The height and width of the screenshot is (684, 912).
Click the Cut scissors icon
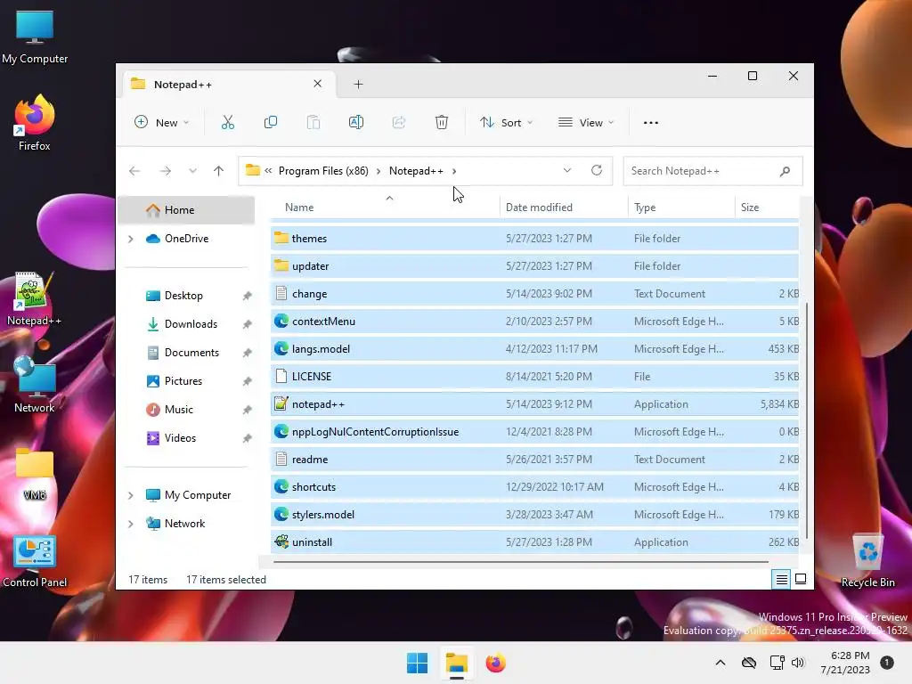[x=227, y=123]
